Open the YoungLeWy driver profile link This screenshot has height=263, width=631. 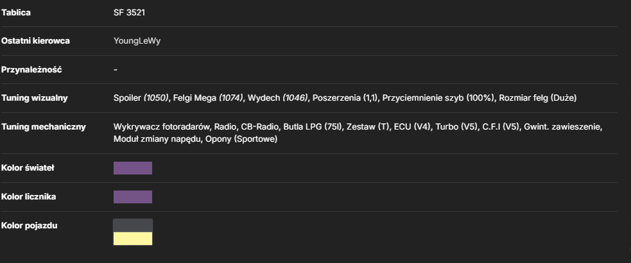137,41
